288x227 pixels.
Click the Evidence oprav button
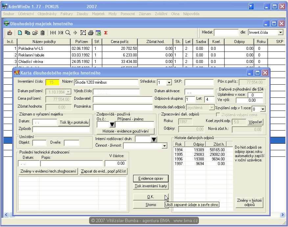[x=151, y=178]
